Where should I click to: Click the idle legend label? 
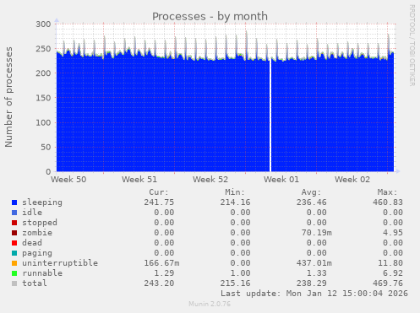coord(32,213)
